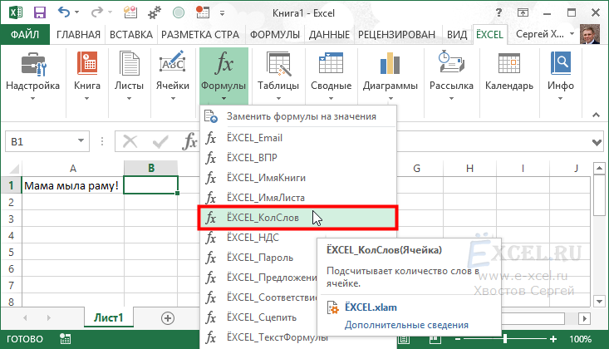Open the Ячейки ribbon group
Image resolution: width=609 pixels, height=349 pixels.
(173, 76)
